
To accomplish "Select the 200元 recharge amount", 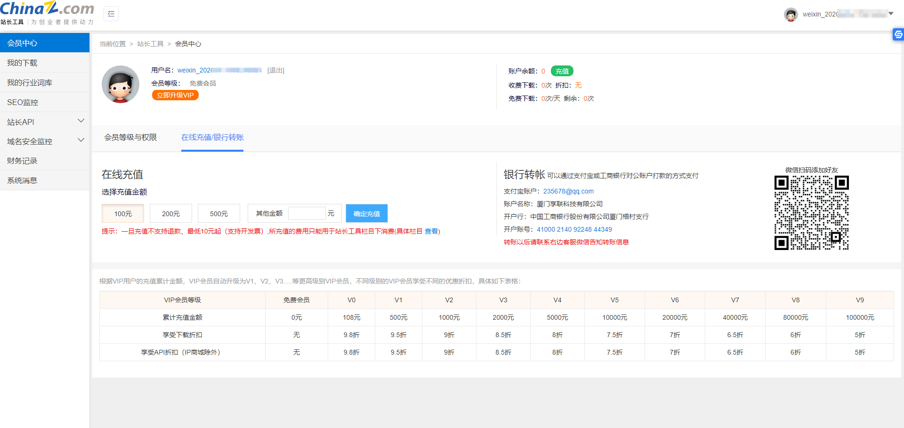I will [171, 213].
